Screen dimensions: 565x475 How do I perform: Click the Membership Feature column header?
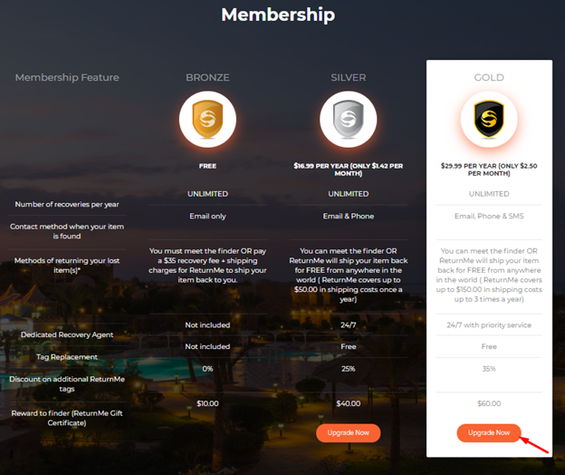pyautogui.click(x=67, y=78)
